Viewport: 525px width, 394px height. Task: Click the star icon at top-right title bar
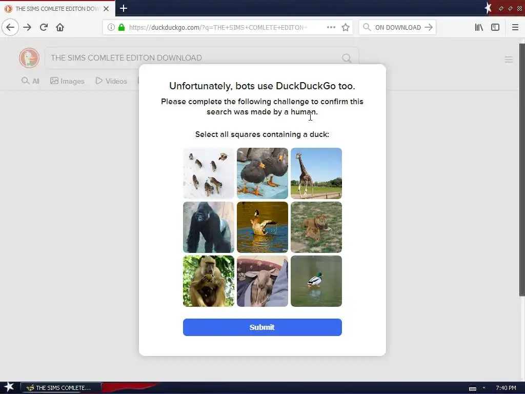point(488,8)
